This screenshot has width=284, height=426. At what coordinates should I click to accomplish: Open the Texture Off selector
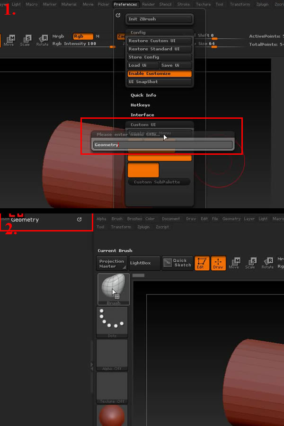112,388
